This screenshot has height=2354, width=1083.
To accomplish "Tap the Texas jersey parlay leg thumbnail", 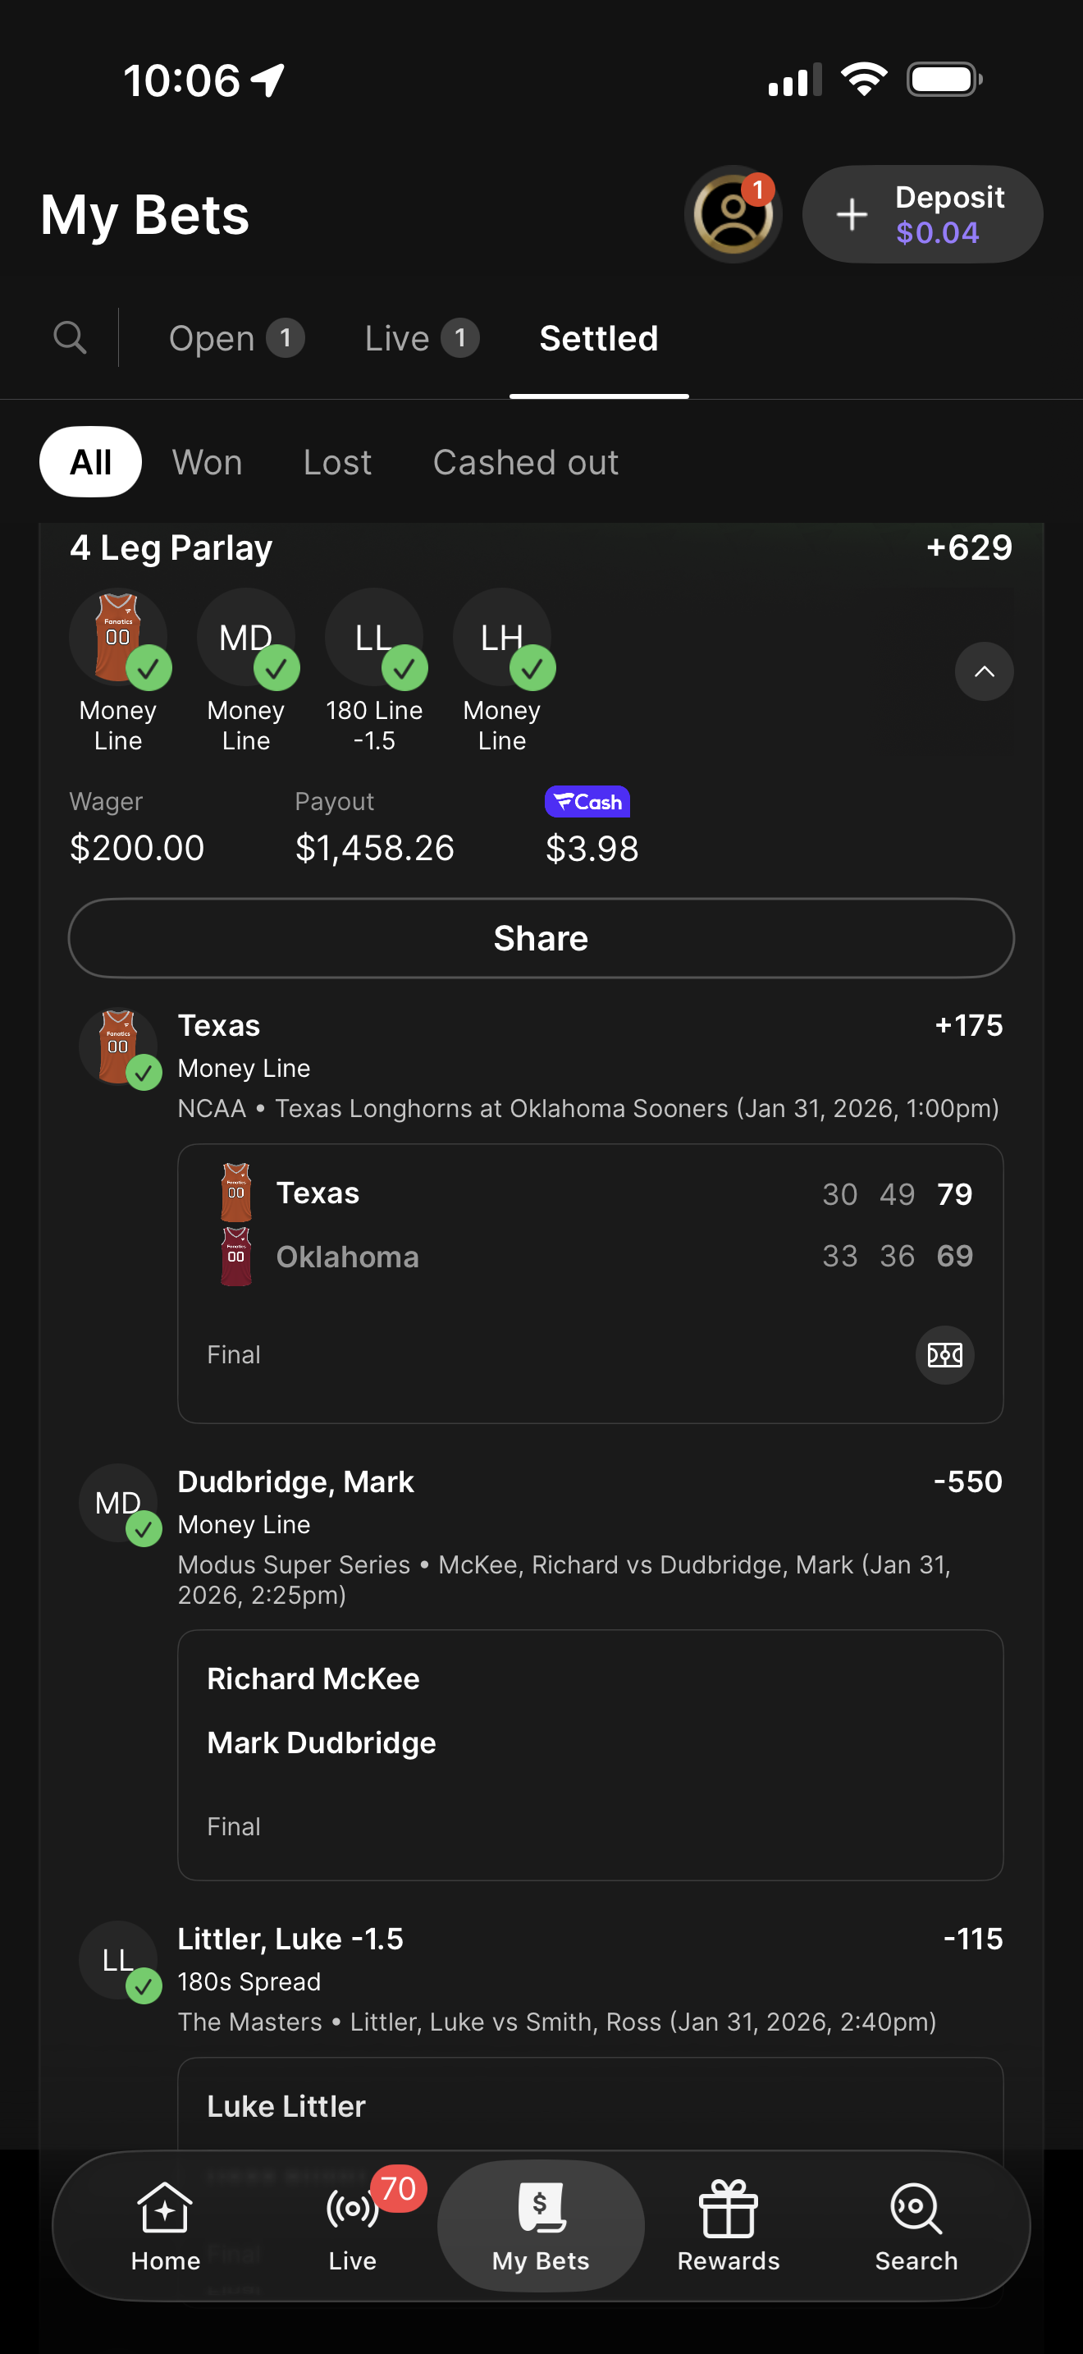I will [x=119, y=637].
